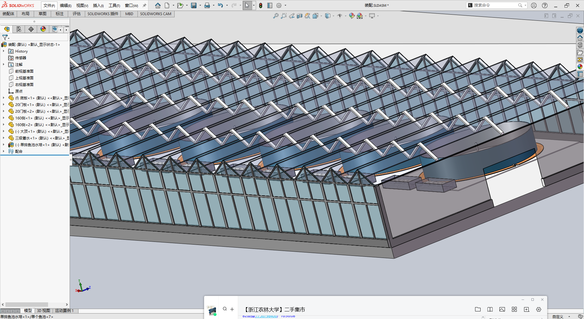Open the DisplayManager color ball tab
This screenshot has width=584, height=319.
click(43, 29)
